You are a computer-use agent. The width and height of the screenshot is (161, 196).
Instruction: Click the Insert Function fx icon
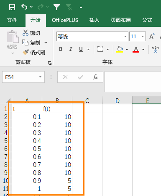pos(95,77)
